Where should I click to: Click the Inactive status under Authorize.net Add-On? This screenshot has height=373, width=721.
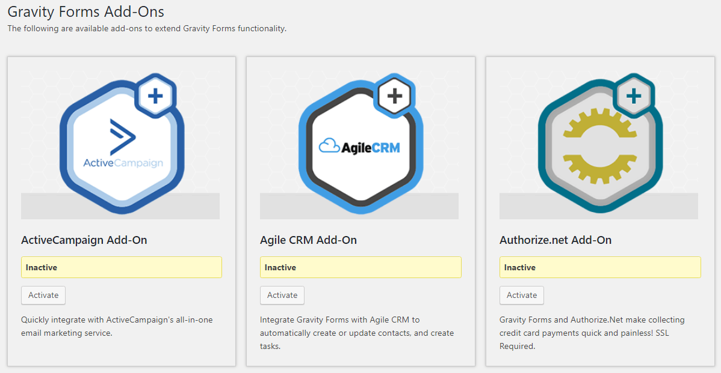(600, 267)
